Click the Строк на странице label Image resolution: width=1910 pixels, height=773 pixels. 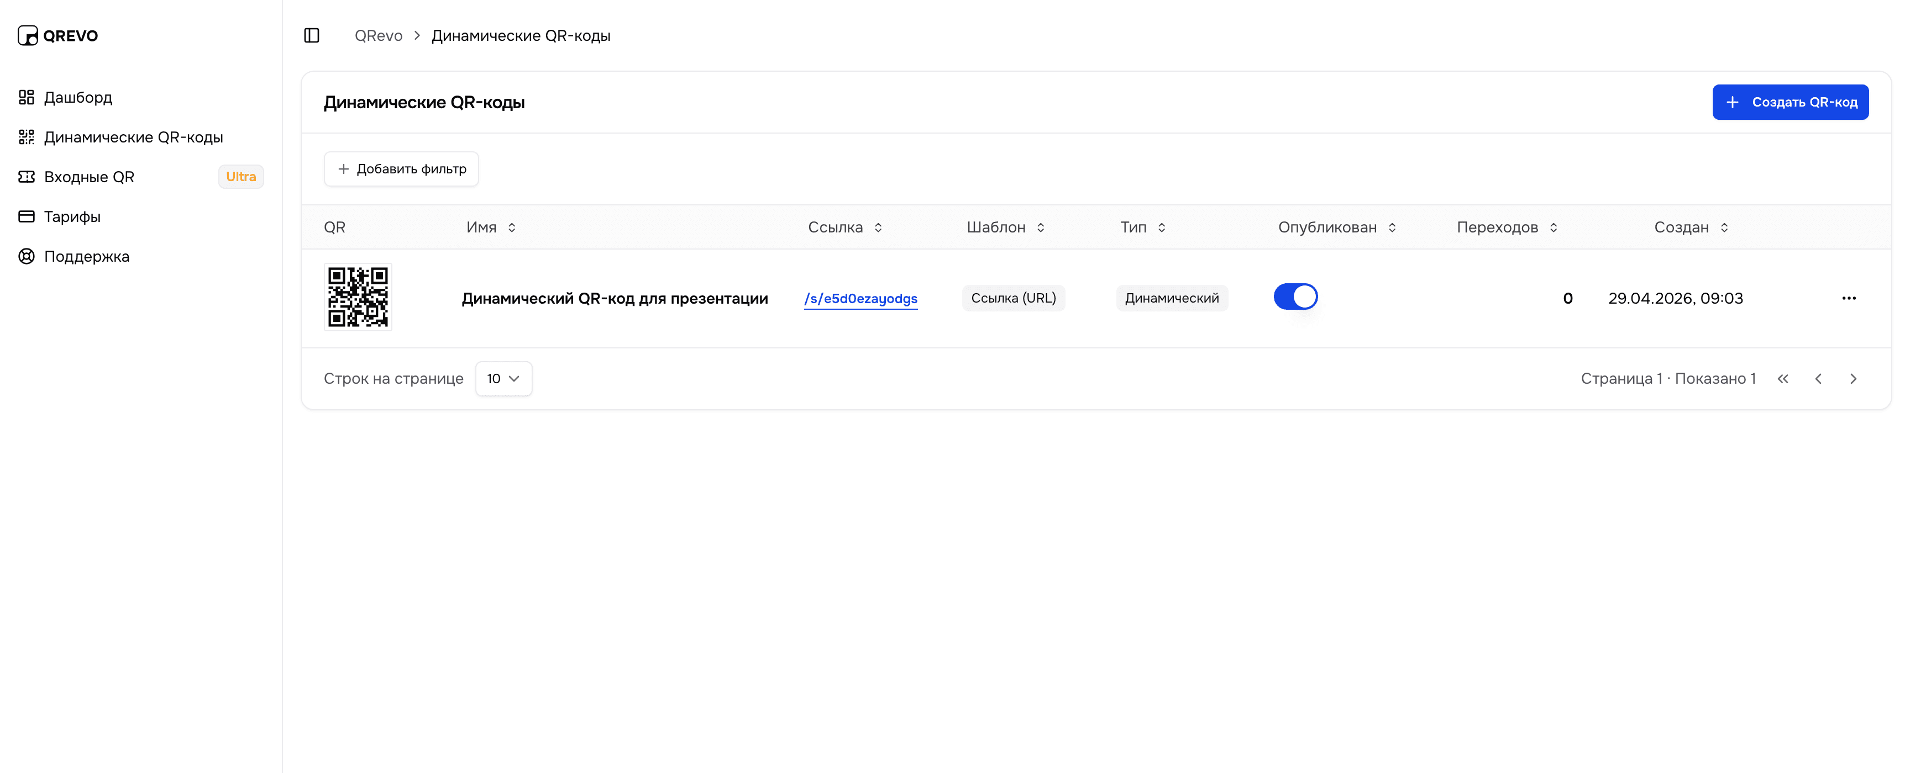393,378
